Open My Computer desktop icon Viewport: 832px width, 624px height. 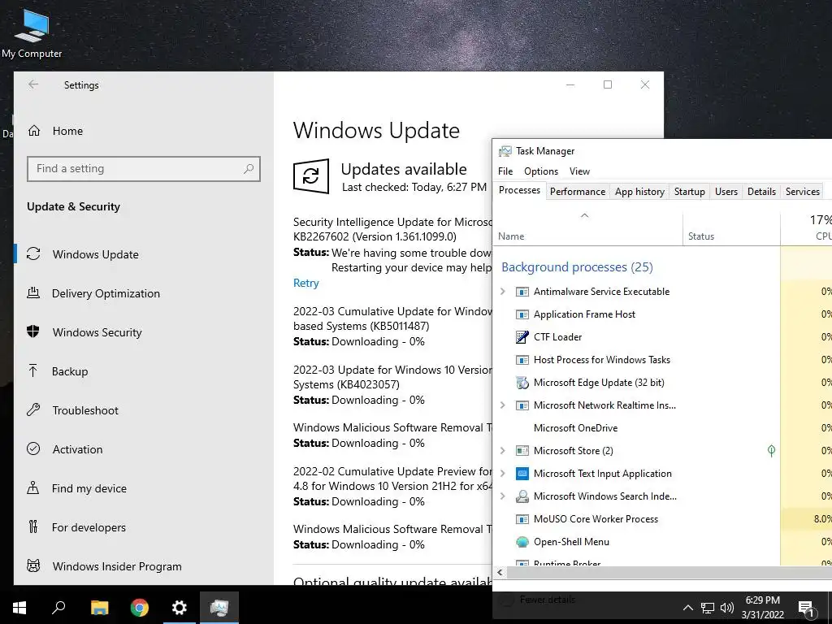32,34
